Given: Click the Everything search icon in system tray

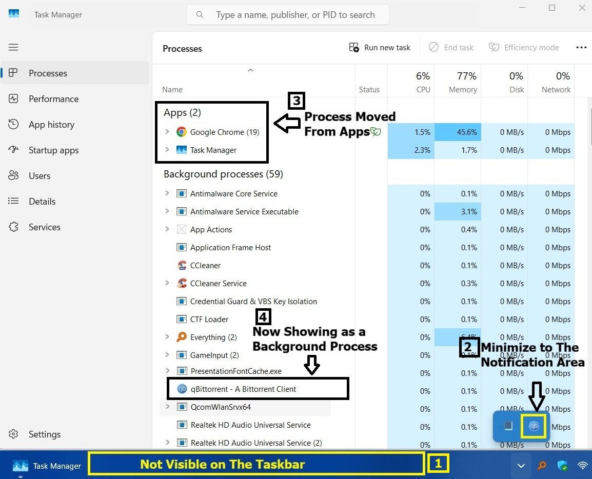Looking at the screenshot, I should click(542, 466).
